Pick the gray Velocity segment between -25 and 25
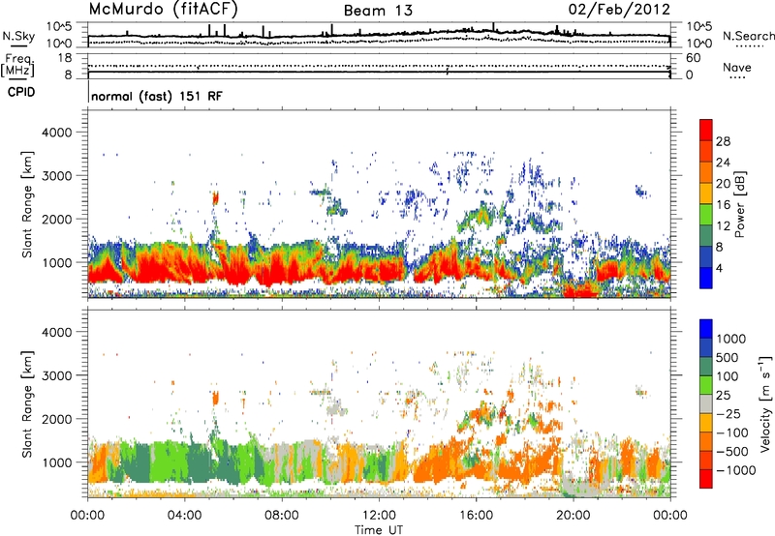 pos(706,403)
